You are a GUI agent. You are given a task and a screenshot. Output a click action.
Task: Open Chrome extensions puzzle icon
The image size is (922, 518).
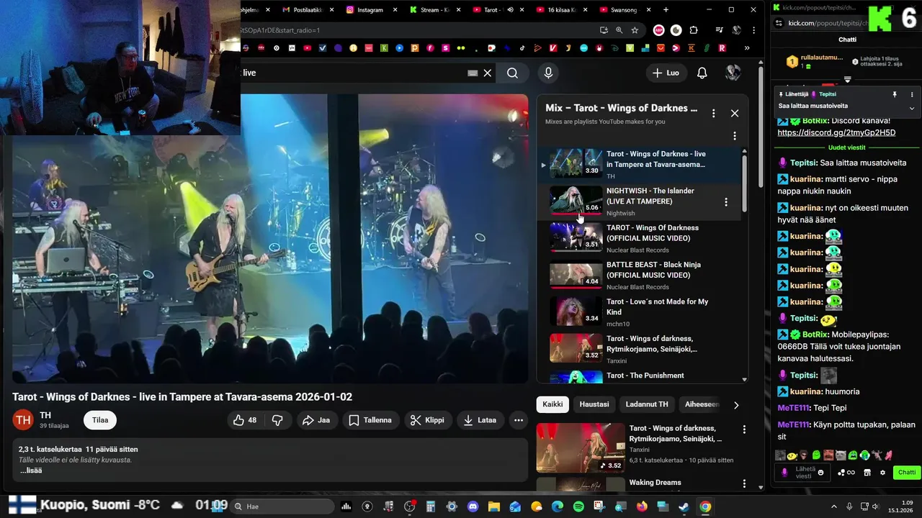tap(694, 30)
